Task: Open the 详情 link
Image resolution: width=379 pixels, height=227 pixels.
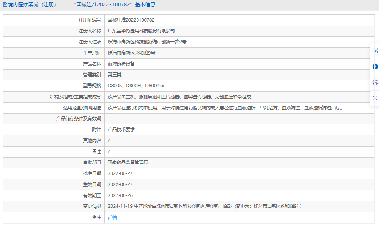Action: click(x=112, y=218)
